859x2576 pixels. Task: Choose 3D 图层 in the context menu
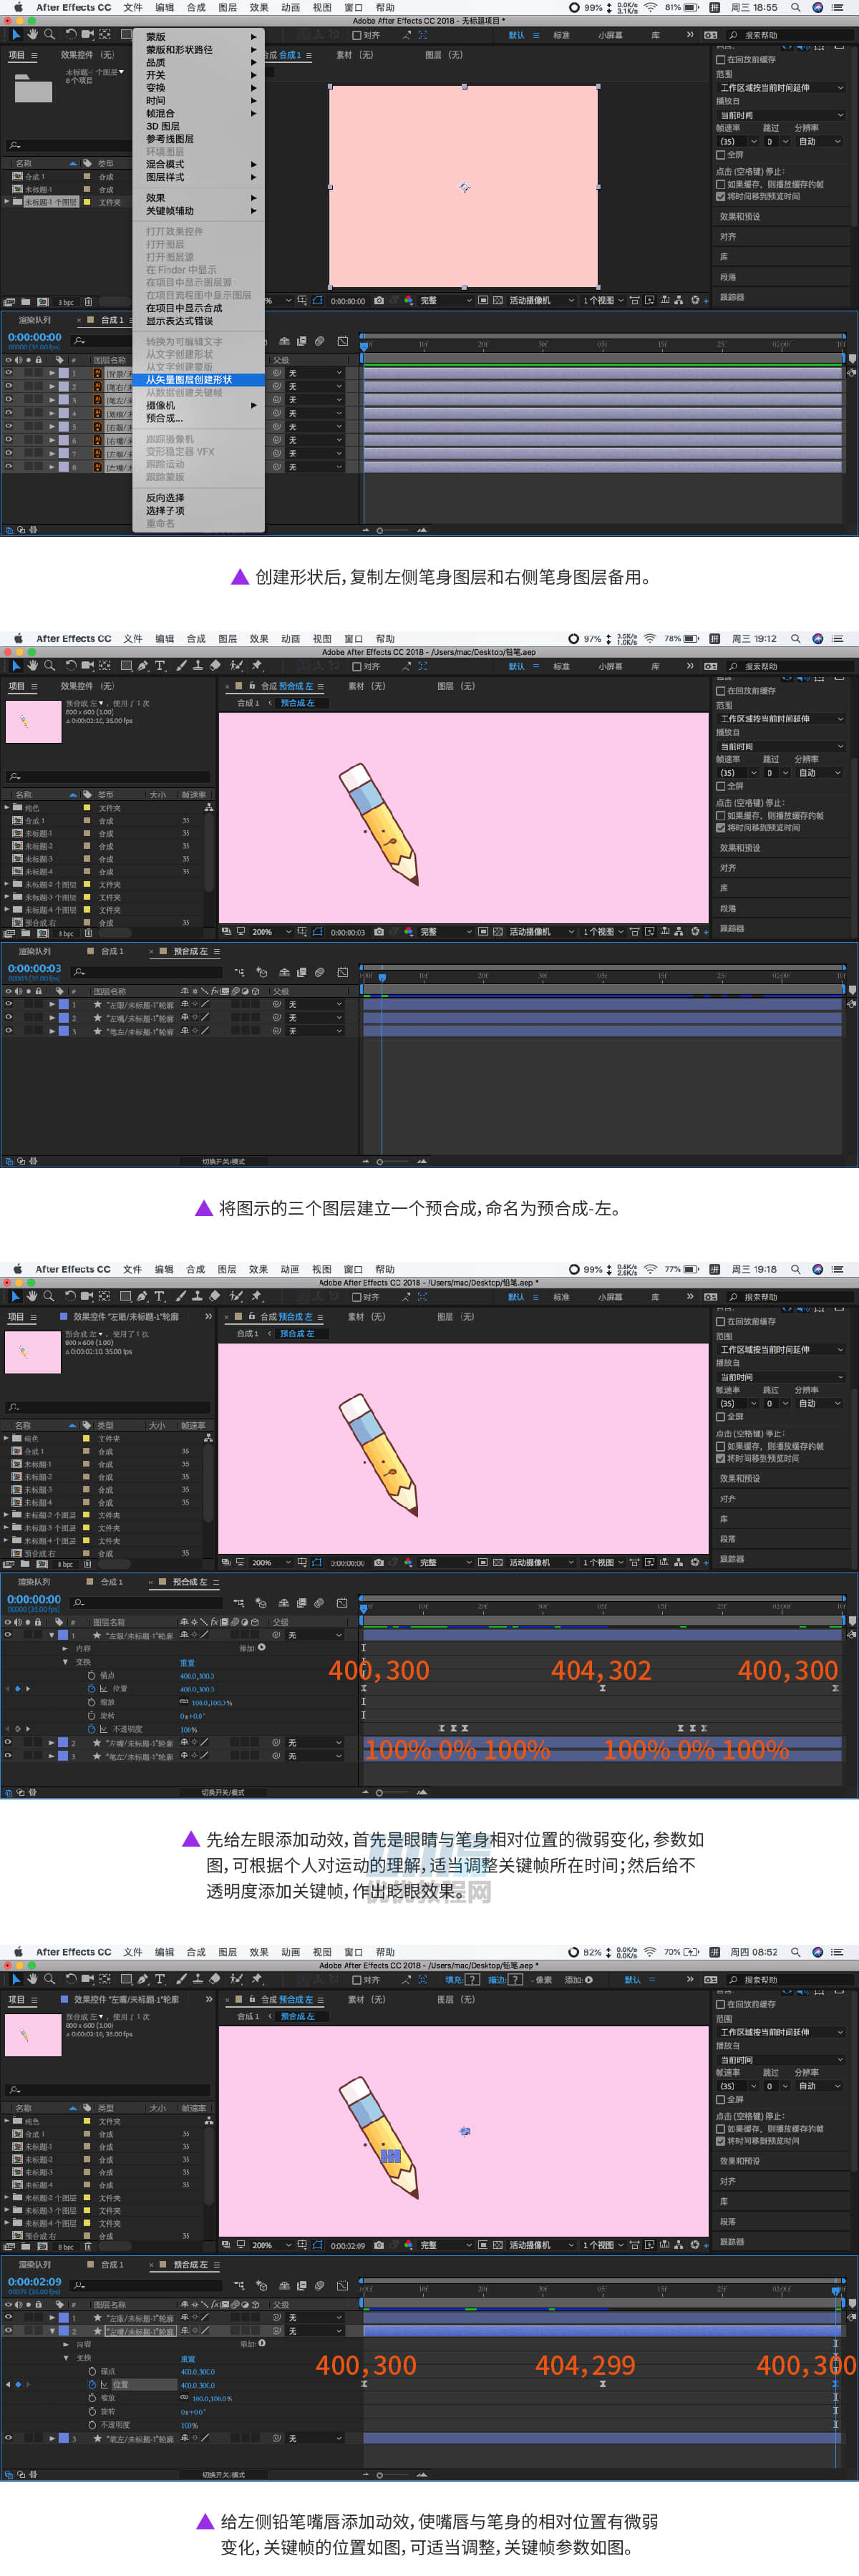click(x=198, y=126)
